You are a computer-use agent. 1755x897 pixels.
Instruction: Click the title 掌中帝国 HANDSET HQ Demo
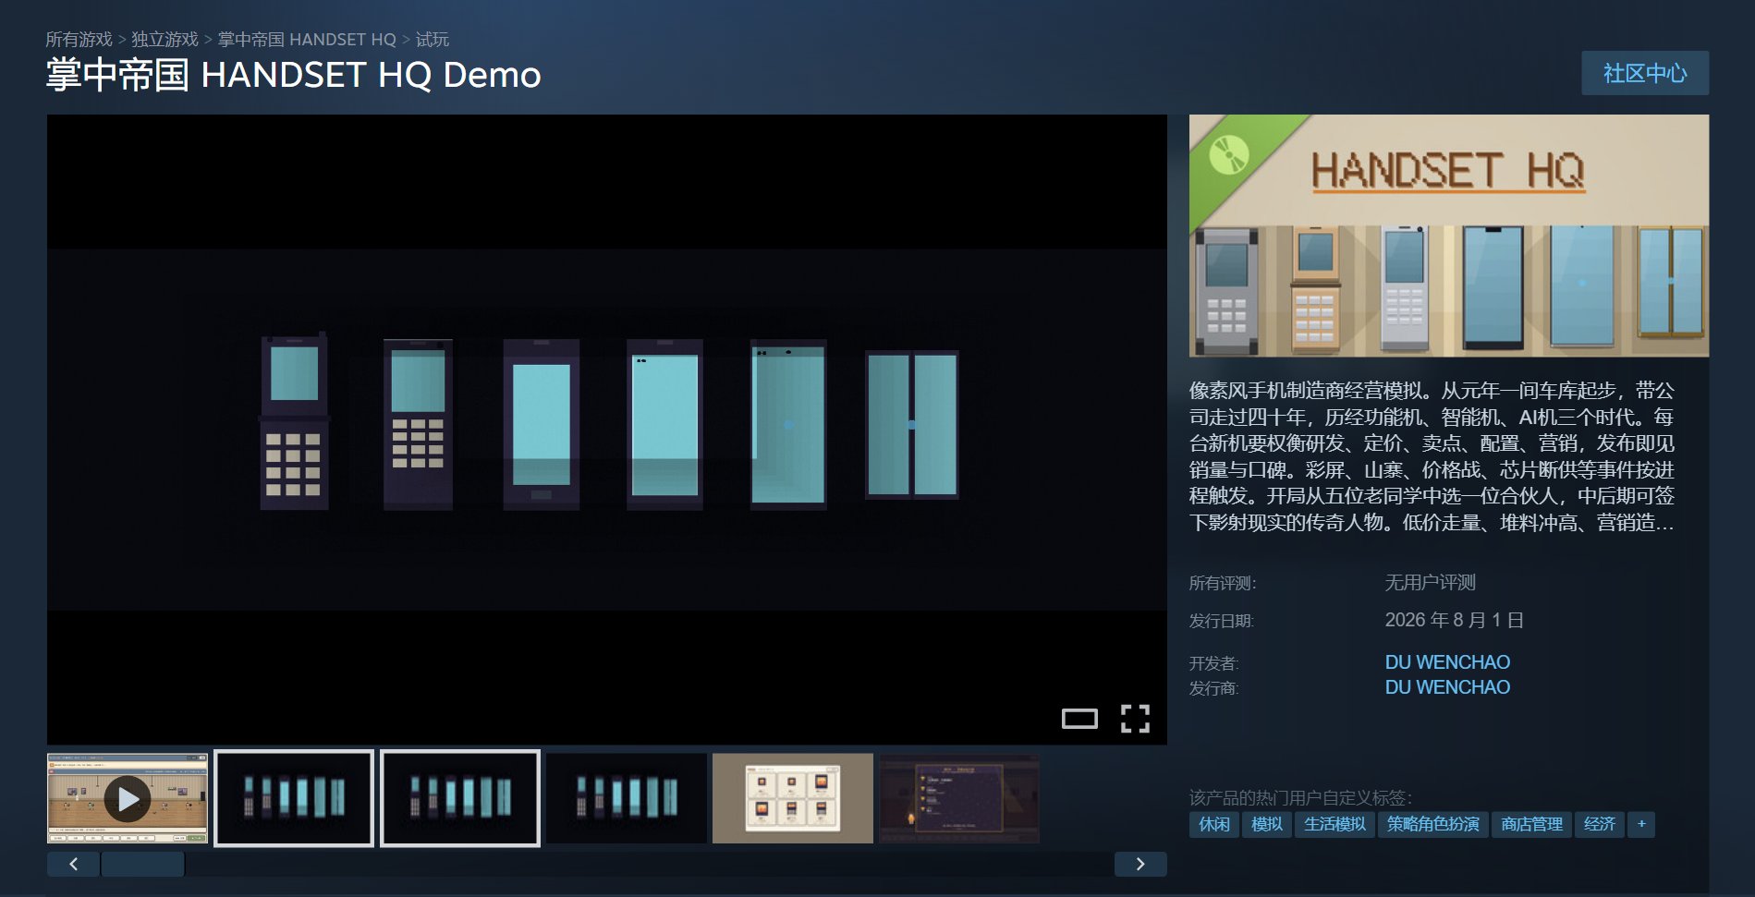point(294,75)
